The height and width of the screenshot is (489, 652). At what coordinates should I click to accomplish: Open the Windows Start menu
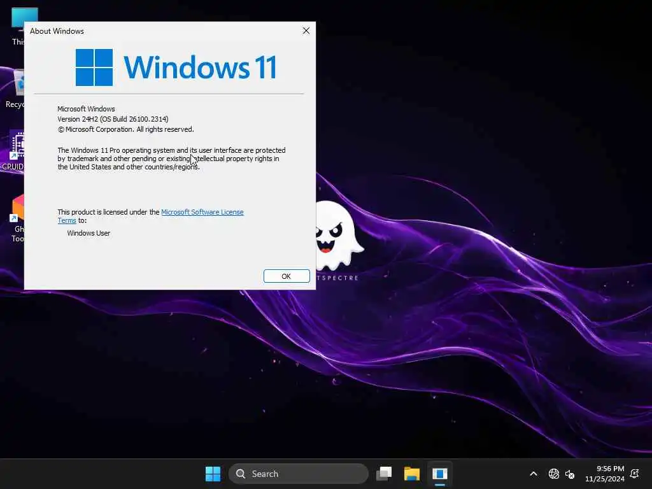[x=213, y=474]
